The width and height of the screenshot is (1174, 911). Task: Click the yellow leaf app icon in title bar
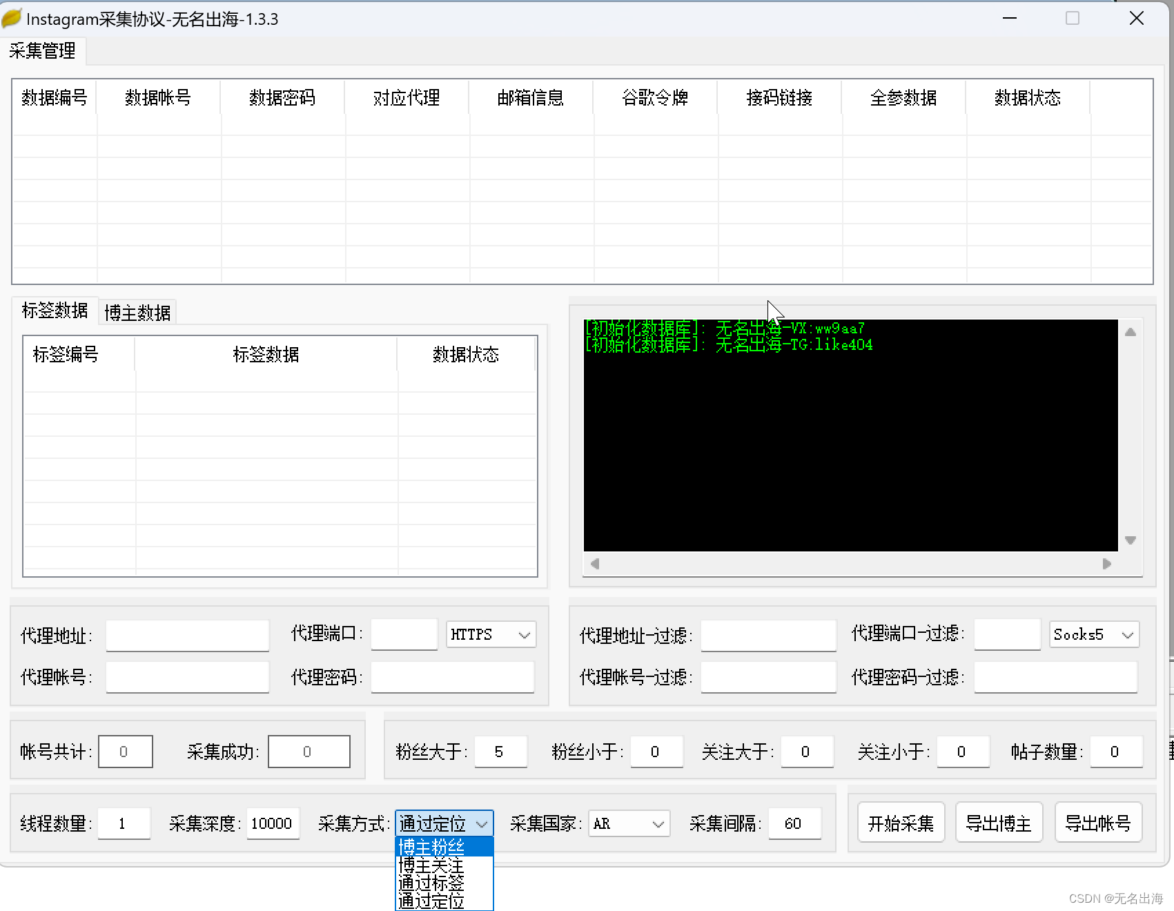(x=12, y=19)
